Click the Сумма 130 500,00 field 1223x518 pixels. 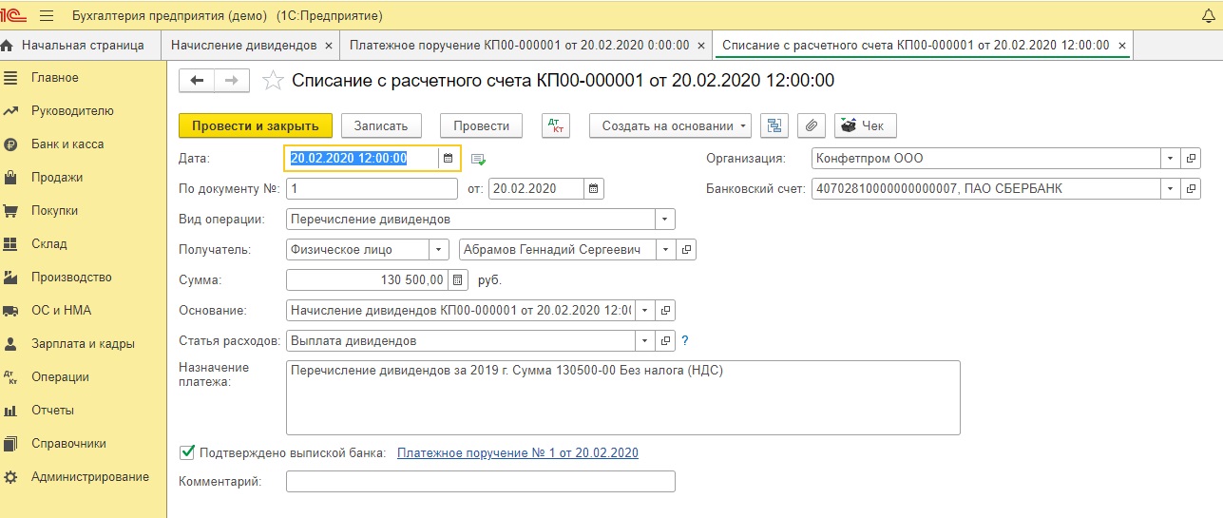click(367, 280)
